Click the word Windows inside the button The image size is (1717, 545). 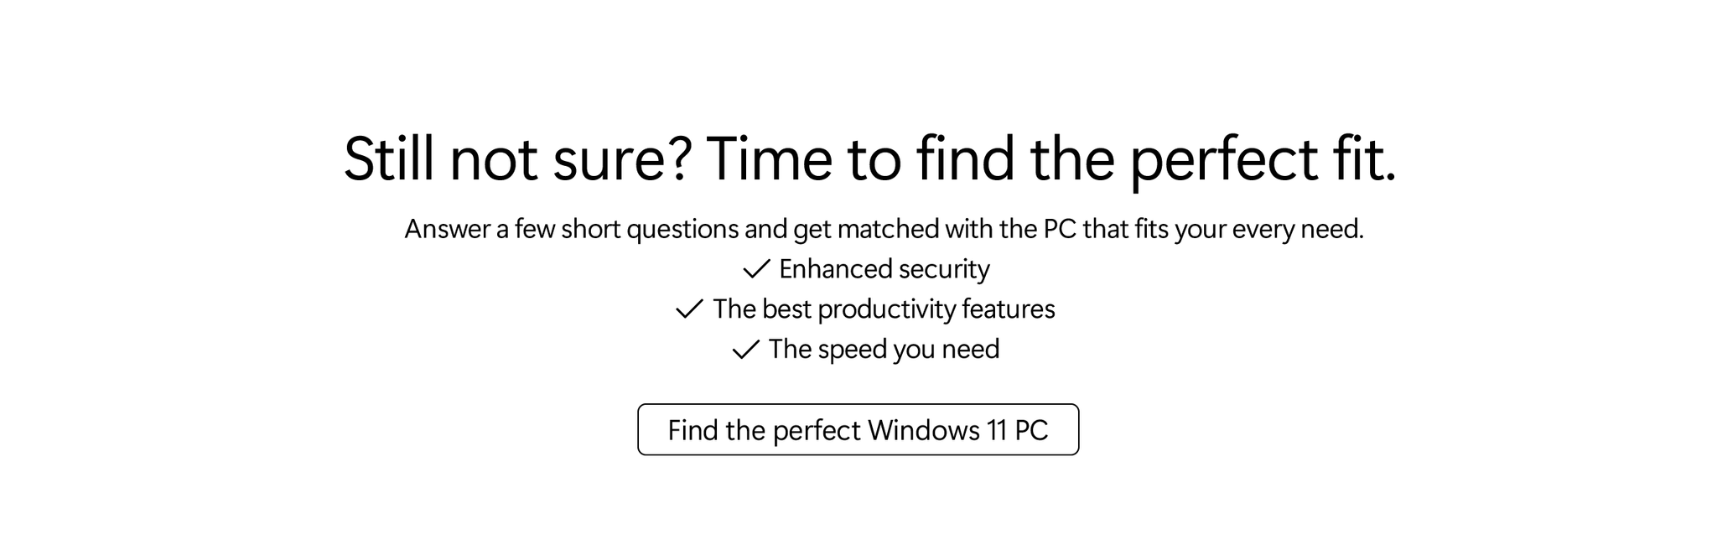924,430
